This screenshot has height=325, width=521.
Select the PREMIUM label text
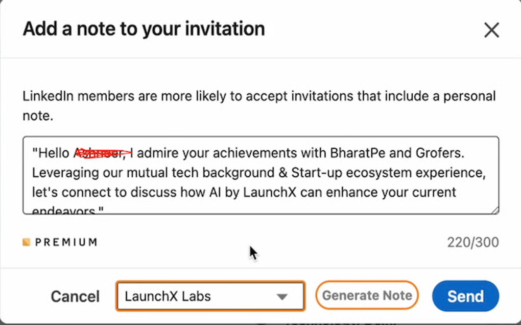coord(65,242)
